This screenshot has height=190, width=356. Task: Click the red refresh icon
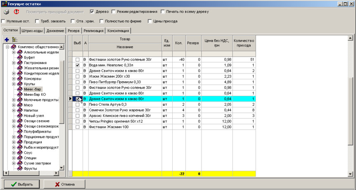click(x=16, y=12)
